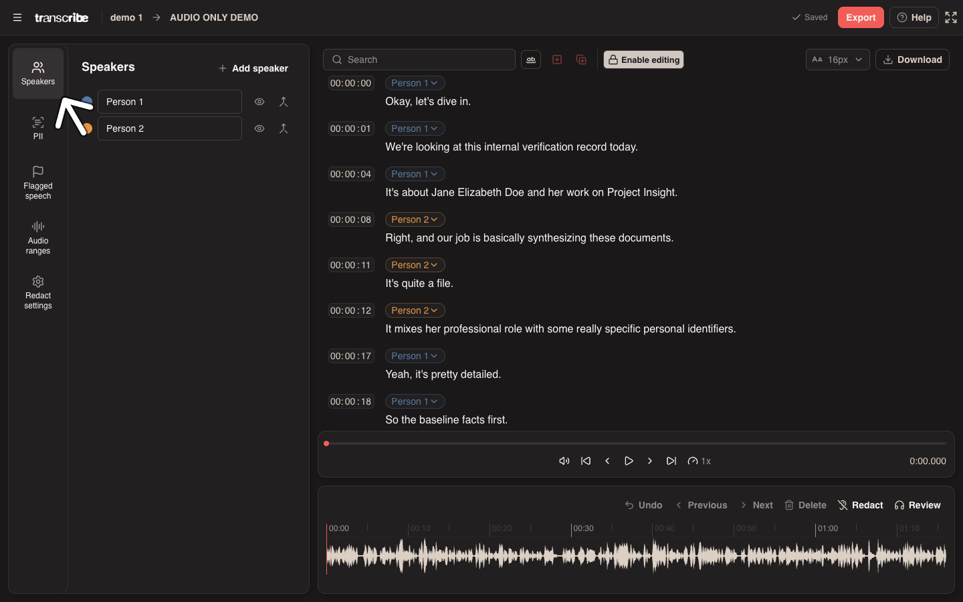963x602 pixels.
Task: Click the Person 1 speaker name field
Action: click(x=170, y=102)
